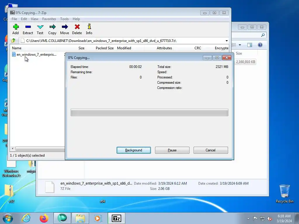Click Size column header in Explorer
The width and height of the screenshot is (299, 224).
click(239, 53)
